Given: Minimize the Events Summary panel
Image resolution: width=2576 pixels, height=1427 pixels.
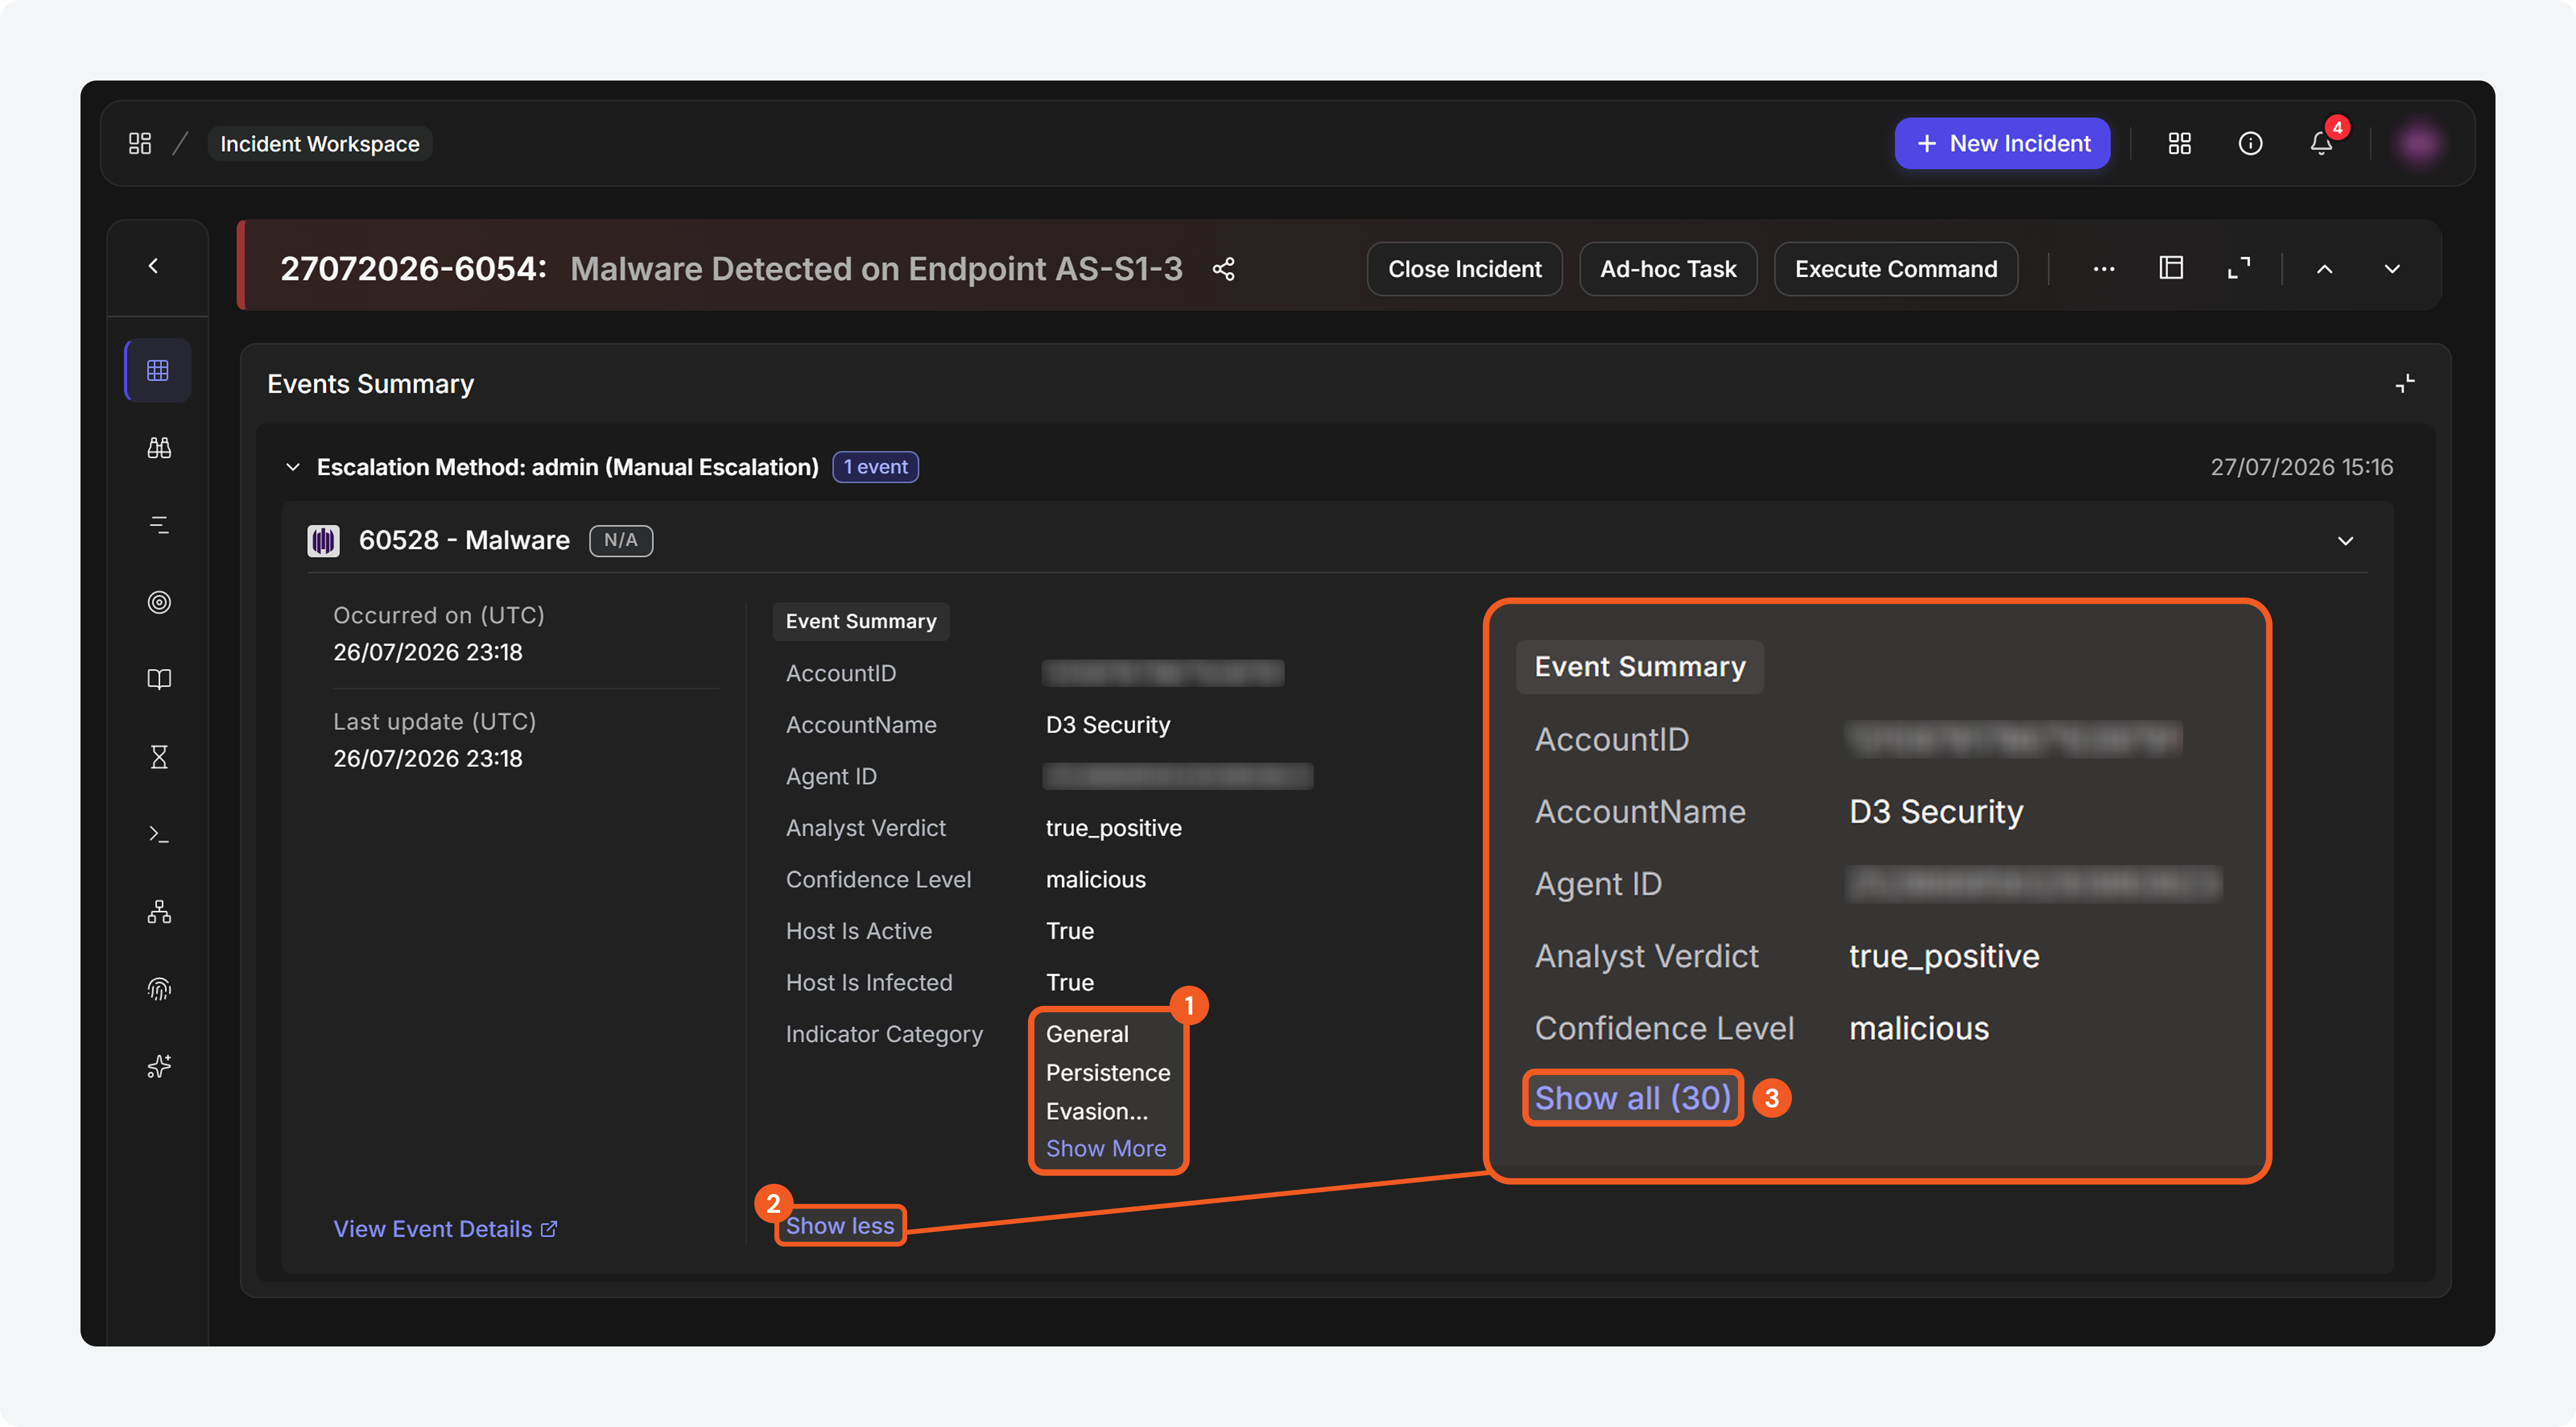Looking at the screenshot, I should 2405,384.
